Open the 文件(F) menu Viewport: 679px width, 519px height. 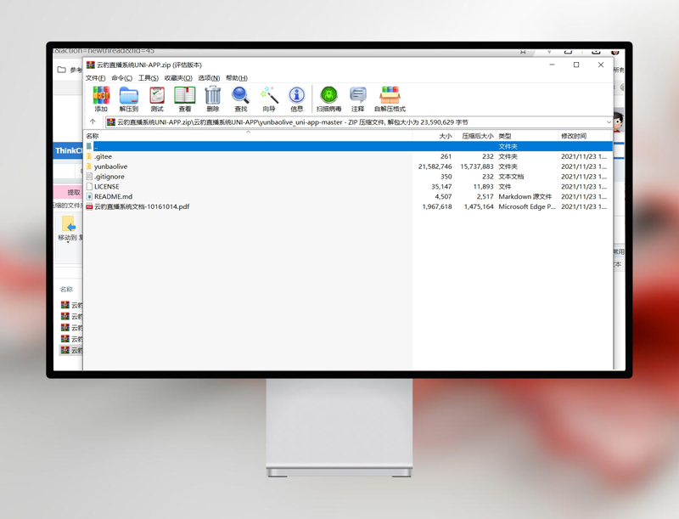96,78
